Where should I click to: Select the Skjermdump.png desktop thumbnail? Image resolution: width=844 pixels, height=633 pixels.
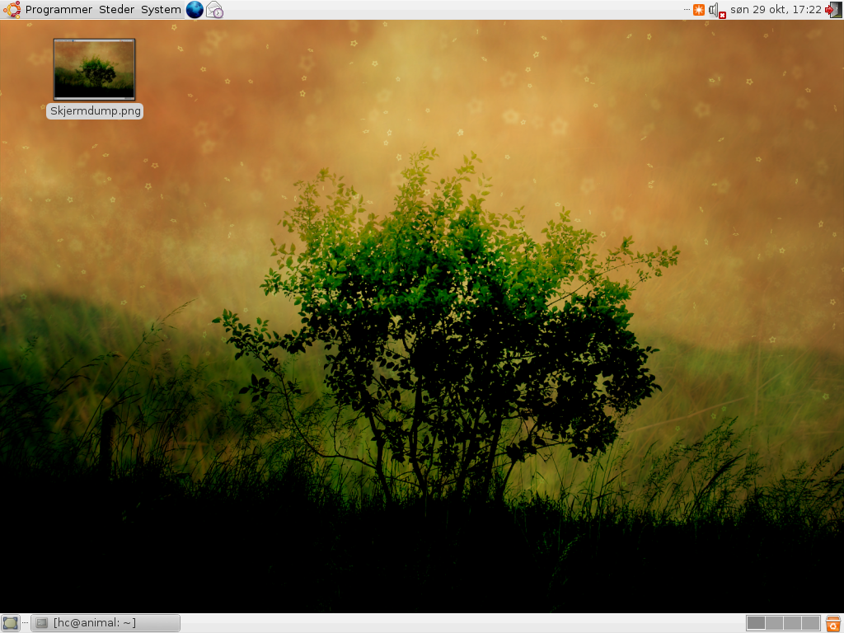(94, 69)
